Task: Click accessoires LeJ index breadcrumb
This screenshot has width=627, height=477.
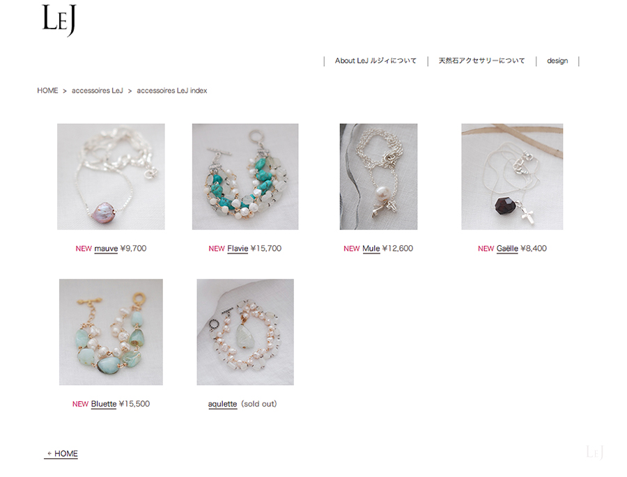Action: point(172,91)
